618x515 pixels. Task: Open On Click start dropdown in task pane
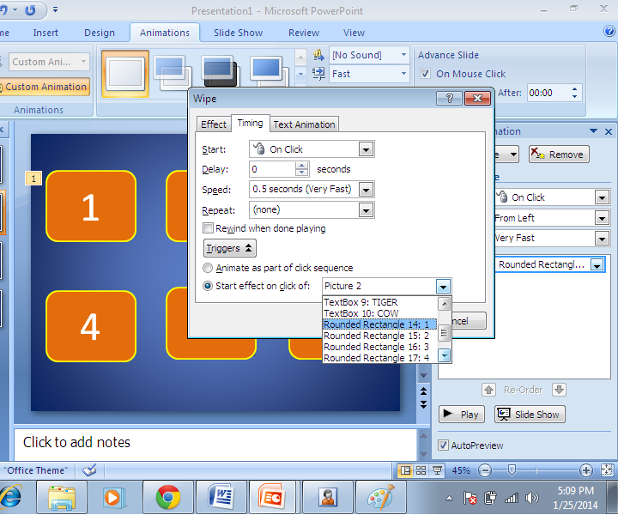coord(602,197)
